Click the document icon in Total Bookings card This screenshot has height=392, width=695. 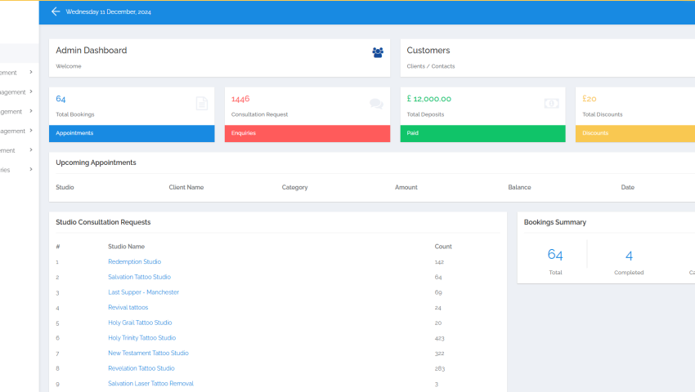[202, 104]
